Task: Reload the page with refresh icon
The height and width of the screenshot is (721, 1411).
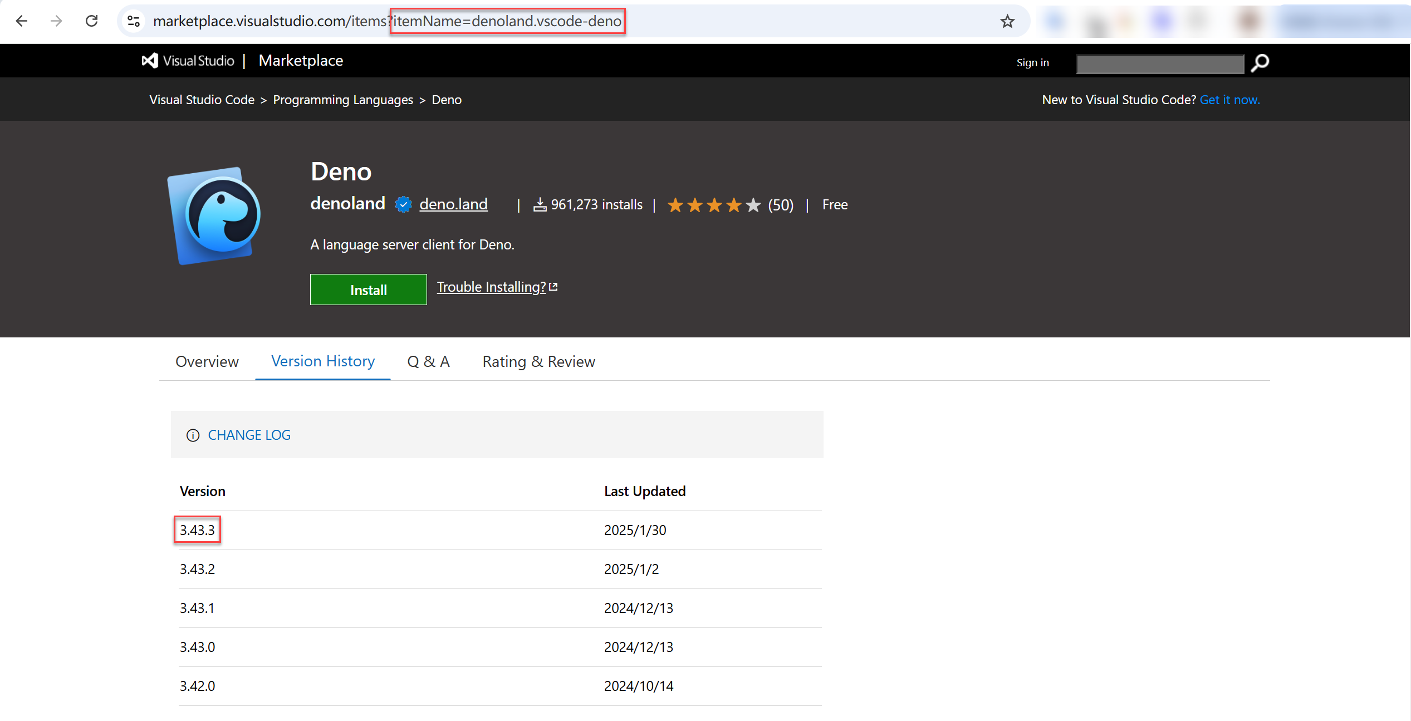Action: point(92,21)
